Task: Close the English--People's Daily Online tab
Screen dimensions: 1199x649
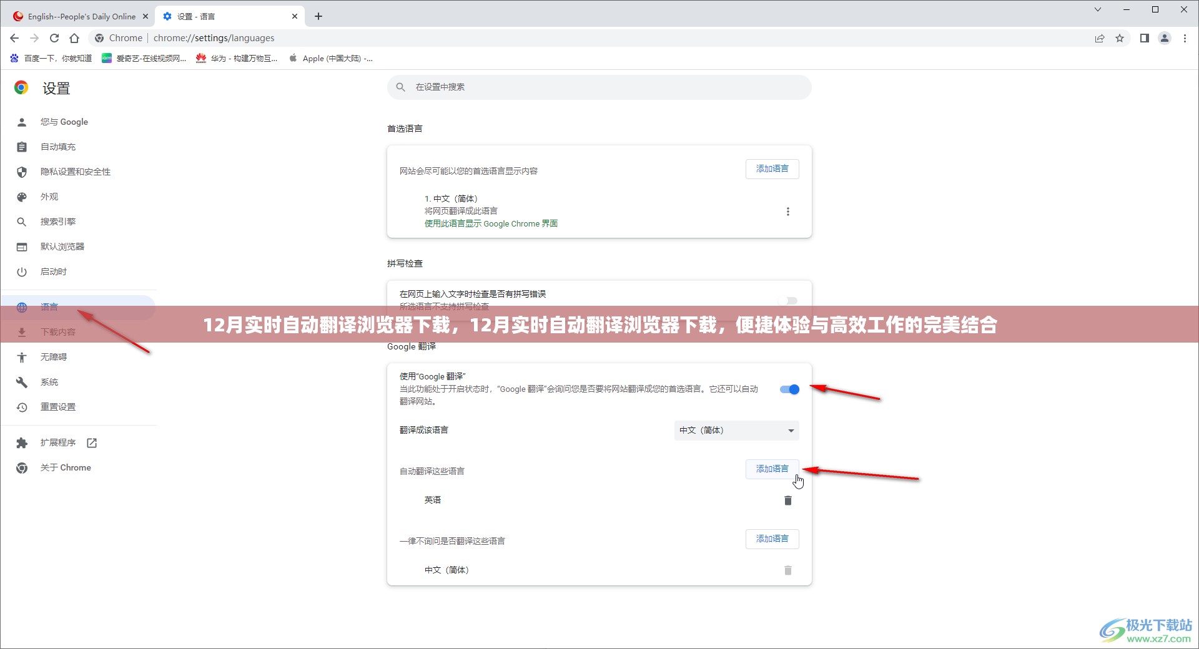Action: (146, 16)
